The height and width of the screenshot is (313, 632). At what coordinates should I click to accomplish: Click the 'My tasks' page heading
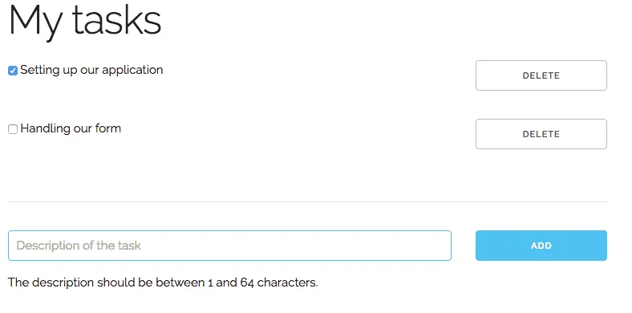pos(85,21)
